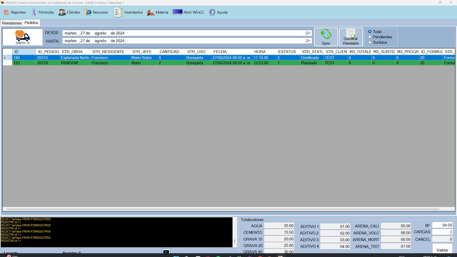
Task: Open the Clientes people icon
Action: click(62, 12)
